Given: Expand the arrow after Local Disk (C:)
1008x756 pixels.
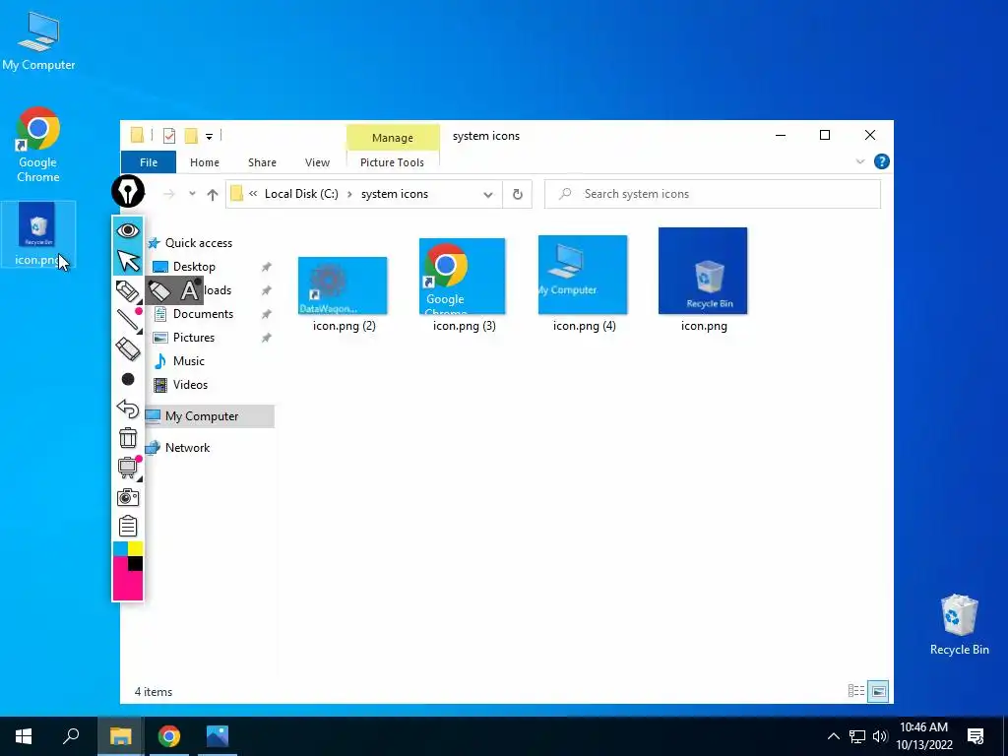Looking at the screenshot, I should [349, 194].
